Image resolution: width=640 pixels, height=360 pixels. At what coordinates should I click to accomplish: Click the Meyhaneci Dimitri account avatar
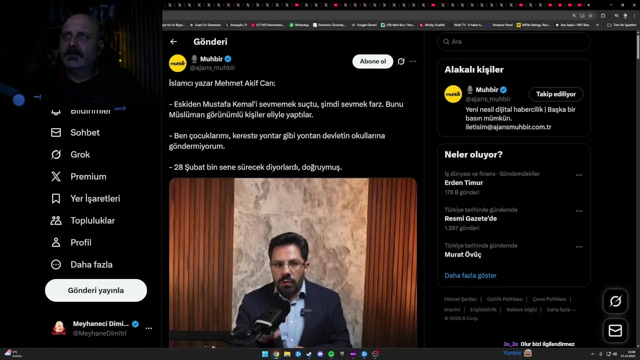[x=59, y=328]
